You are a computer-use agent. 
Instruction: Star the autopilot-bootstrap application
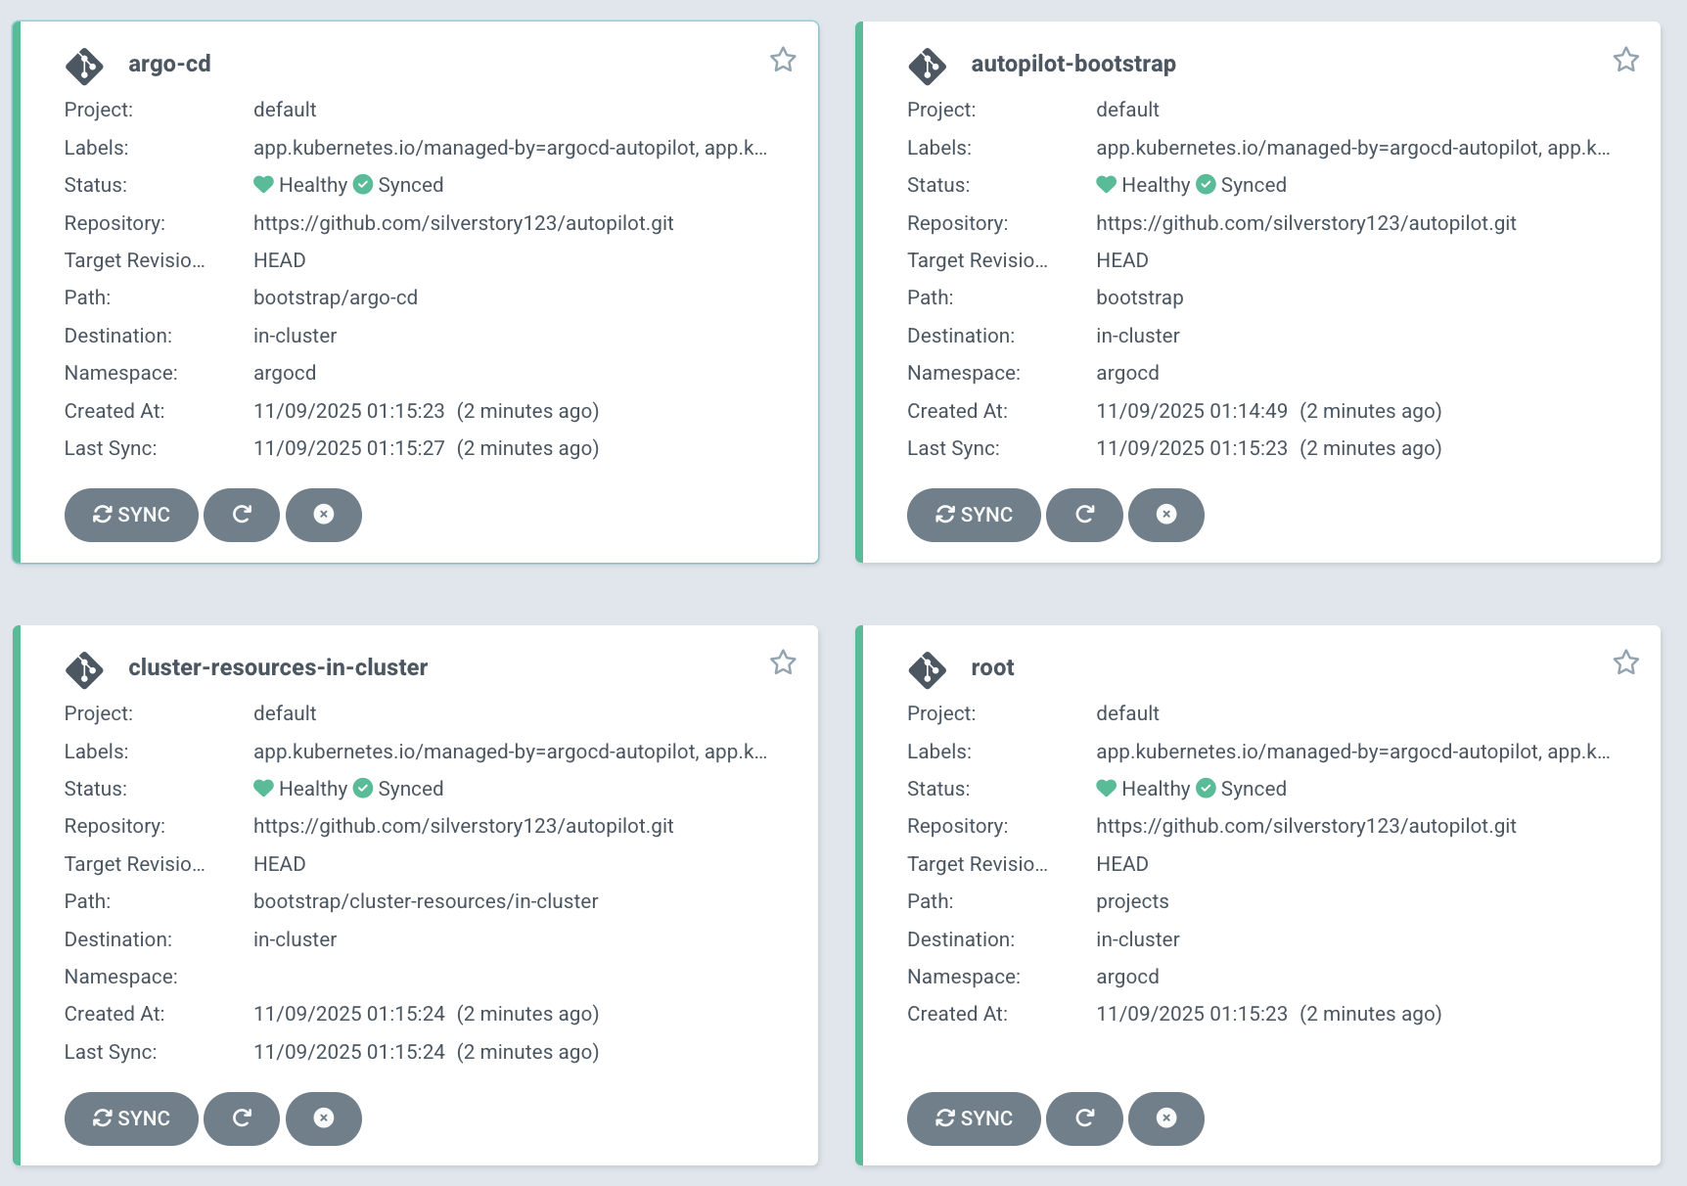click(1625, 60)
